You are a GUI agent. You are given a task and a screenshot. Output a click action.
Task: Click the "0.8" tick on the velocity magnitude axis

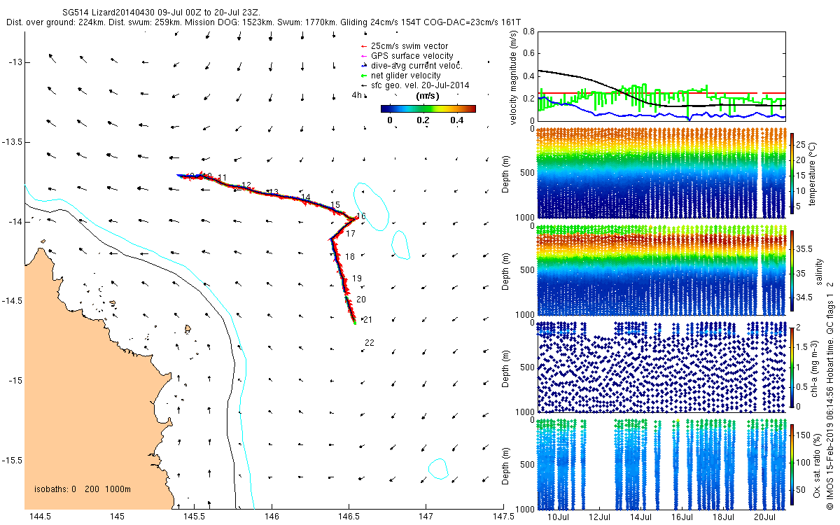528,31
